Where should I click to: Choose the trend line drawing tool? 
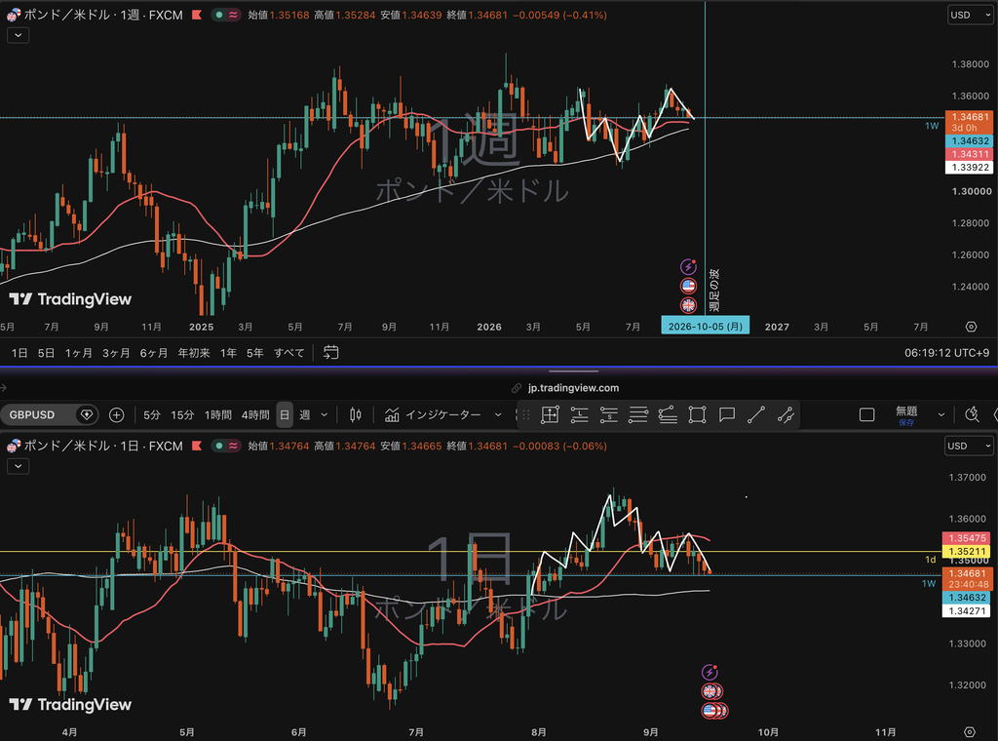click(x=756, y=415)
